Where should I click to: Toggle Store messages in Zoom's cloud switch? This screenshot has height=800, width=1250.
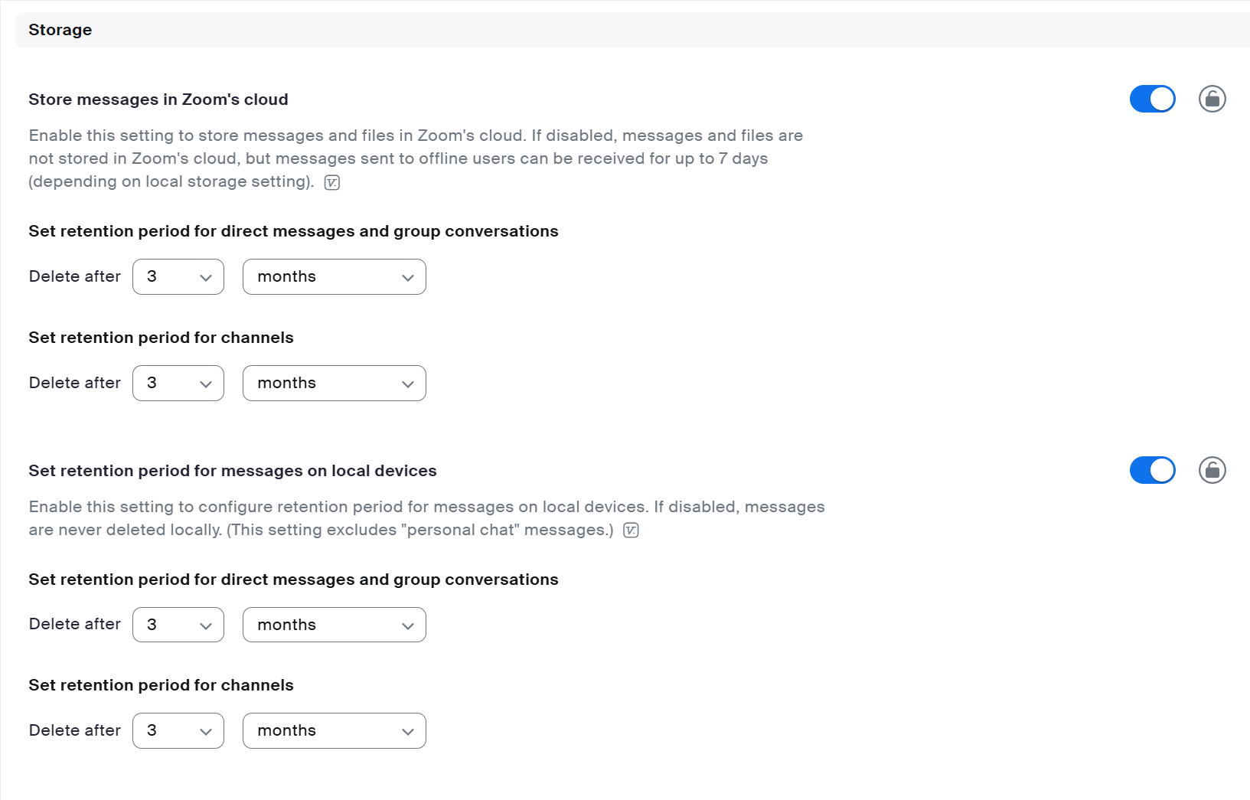click(1152, 99)
